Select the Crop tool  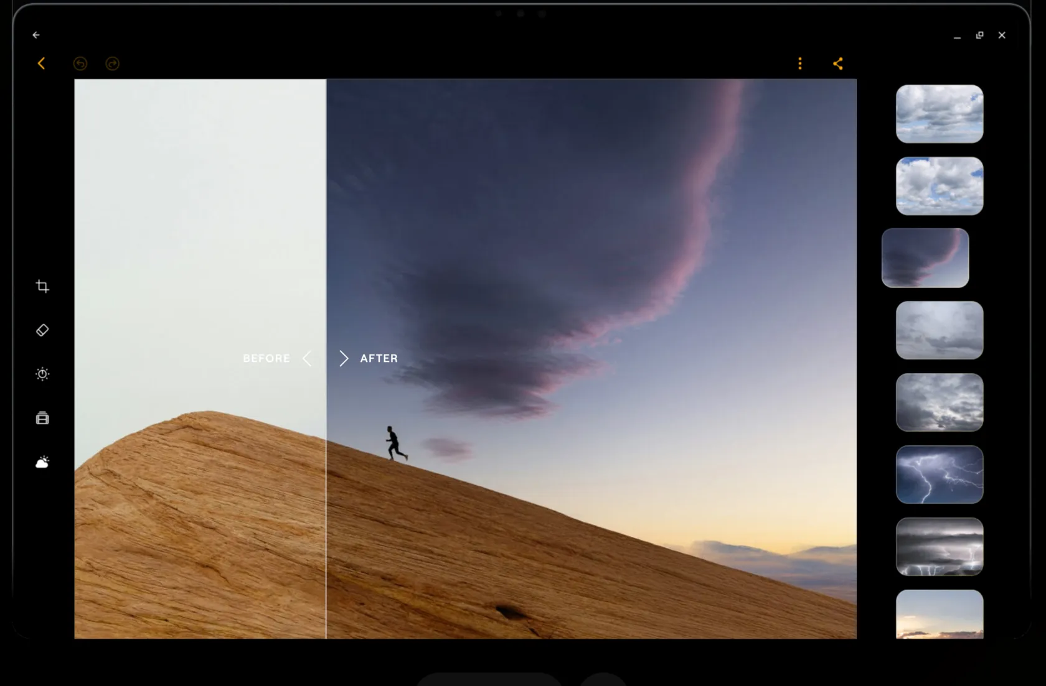point(42,286)
